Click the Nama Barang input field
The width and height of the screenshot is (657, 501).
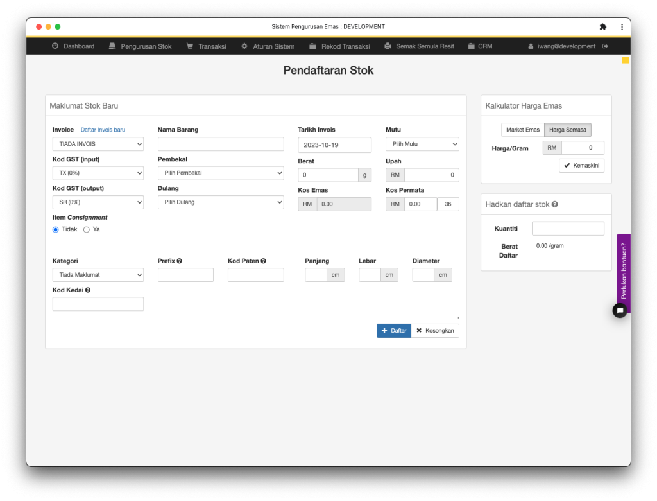pos(221,144)
